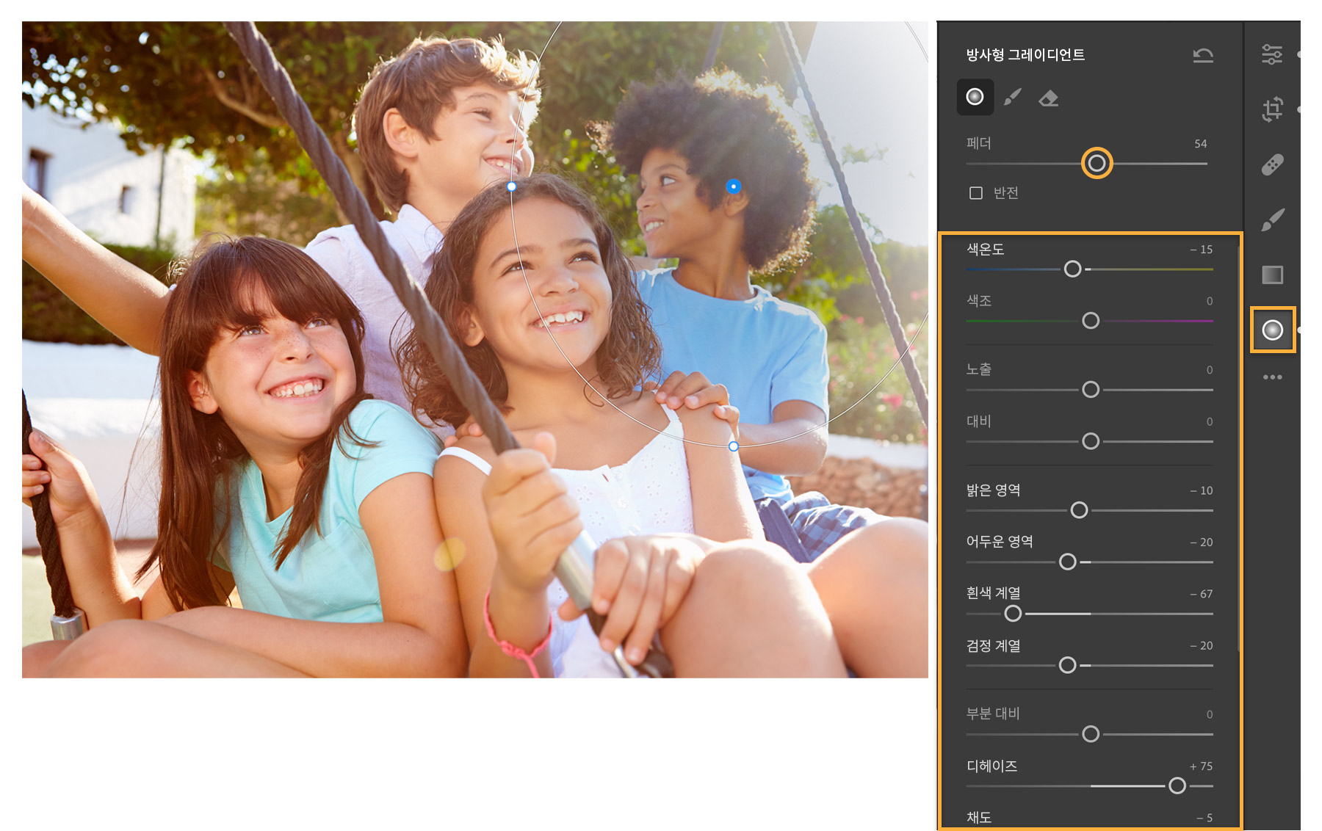The width and height of the screenshot is (1322, 831).
Task: Open the three-dot more options menu
Action: tap(1272, 377)
